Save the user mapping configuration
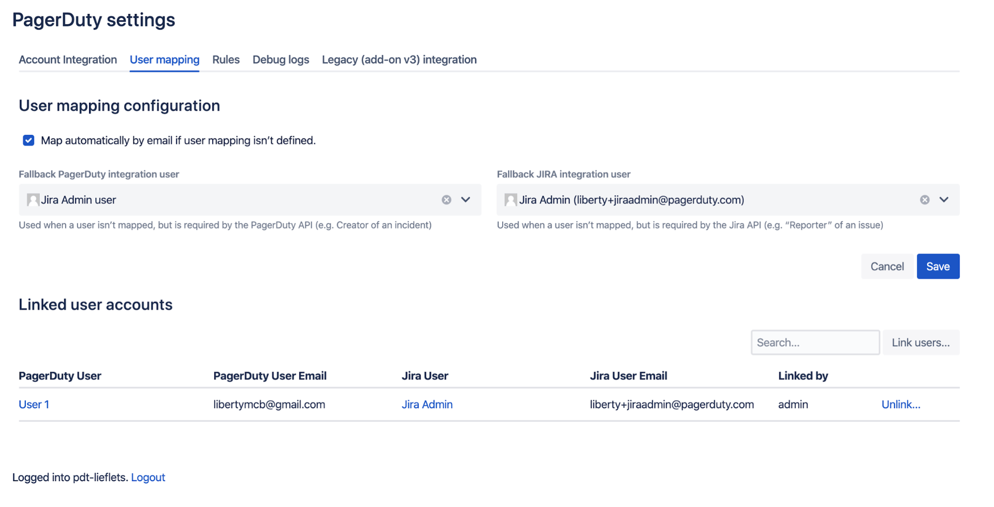This screenshot has width=994, height=507. (x=938, y=267)
